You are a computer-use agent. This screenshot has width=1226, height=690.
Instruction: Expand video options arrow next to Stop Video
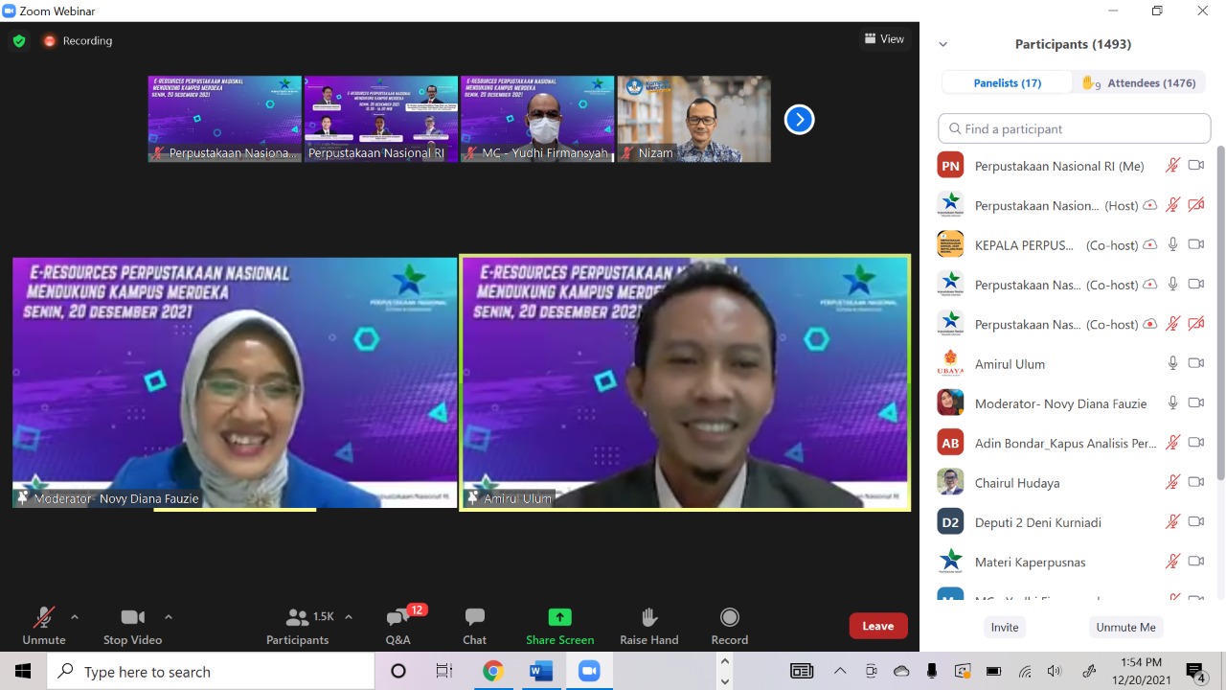169,617
